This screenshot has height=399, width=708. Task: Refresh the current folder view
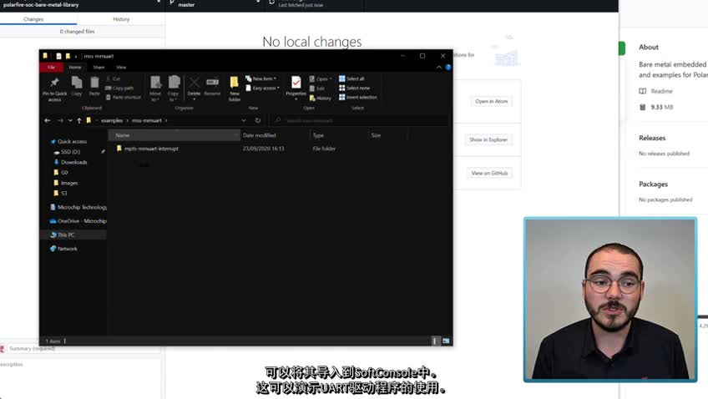(257, 120)
